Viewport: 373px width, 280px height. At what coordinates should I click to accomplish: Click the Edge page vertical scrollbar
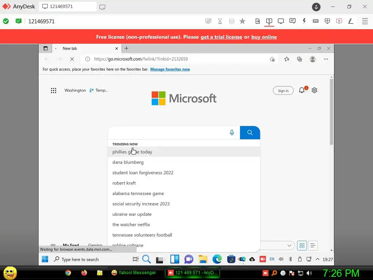(x=331, y=112)
